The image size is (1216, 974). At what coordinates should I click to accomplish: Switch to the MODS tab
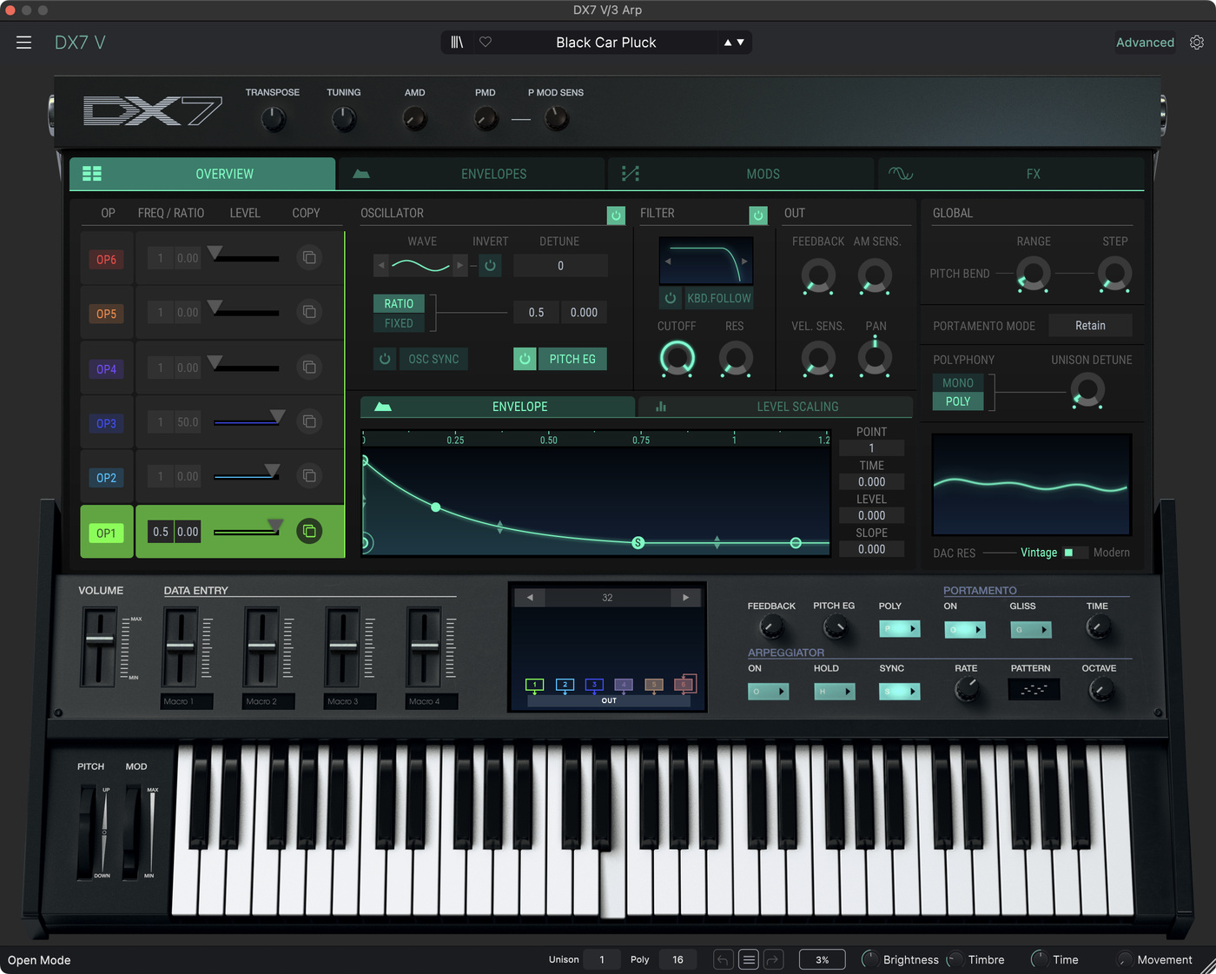point(742,174)
